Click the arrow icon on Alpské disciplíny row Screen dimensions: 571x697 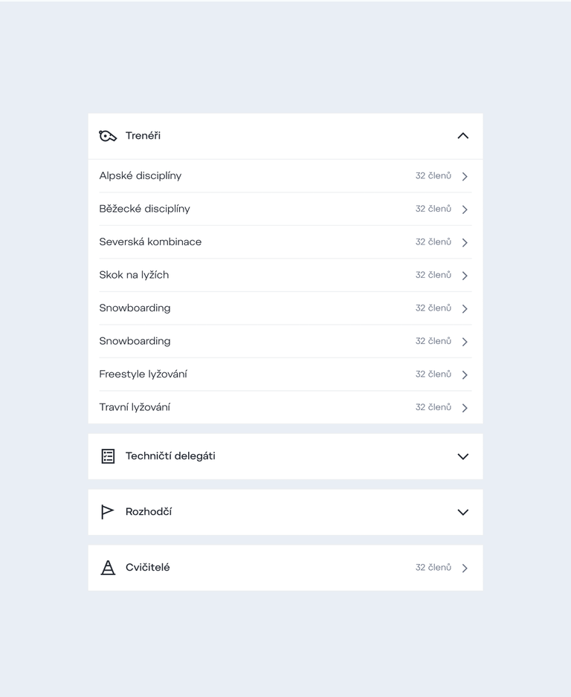tap(465, 176)
